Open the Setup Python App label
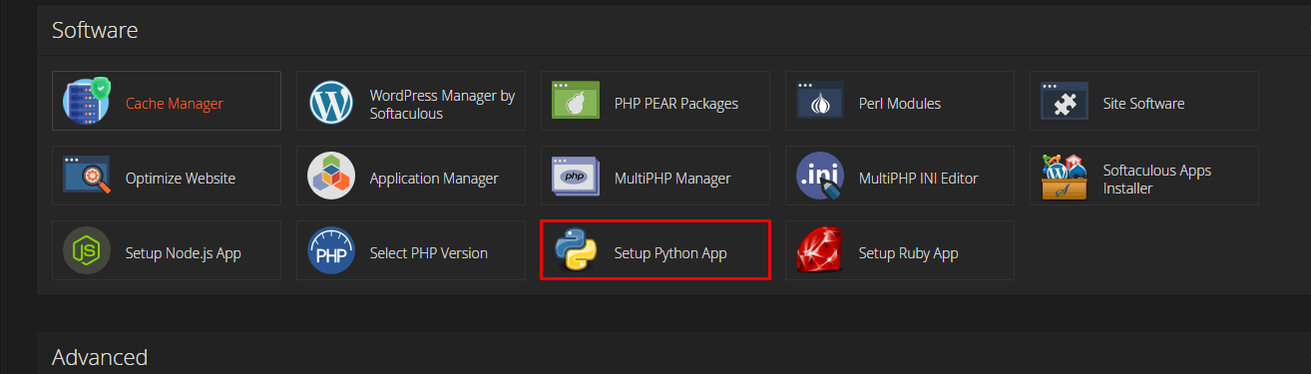1311x374 pixels. click(670, 253)
